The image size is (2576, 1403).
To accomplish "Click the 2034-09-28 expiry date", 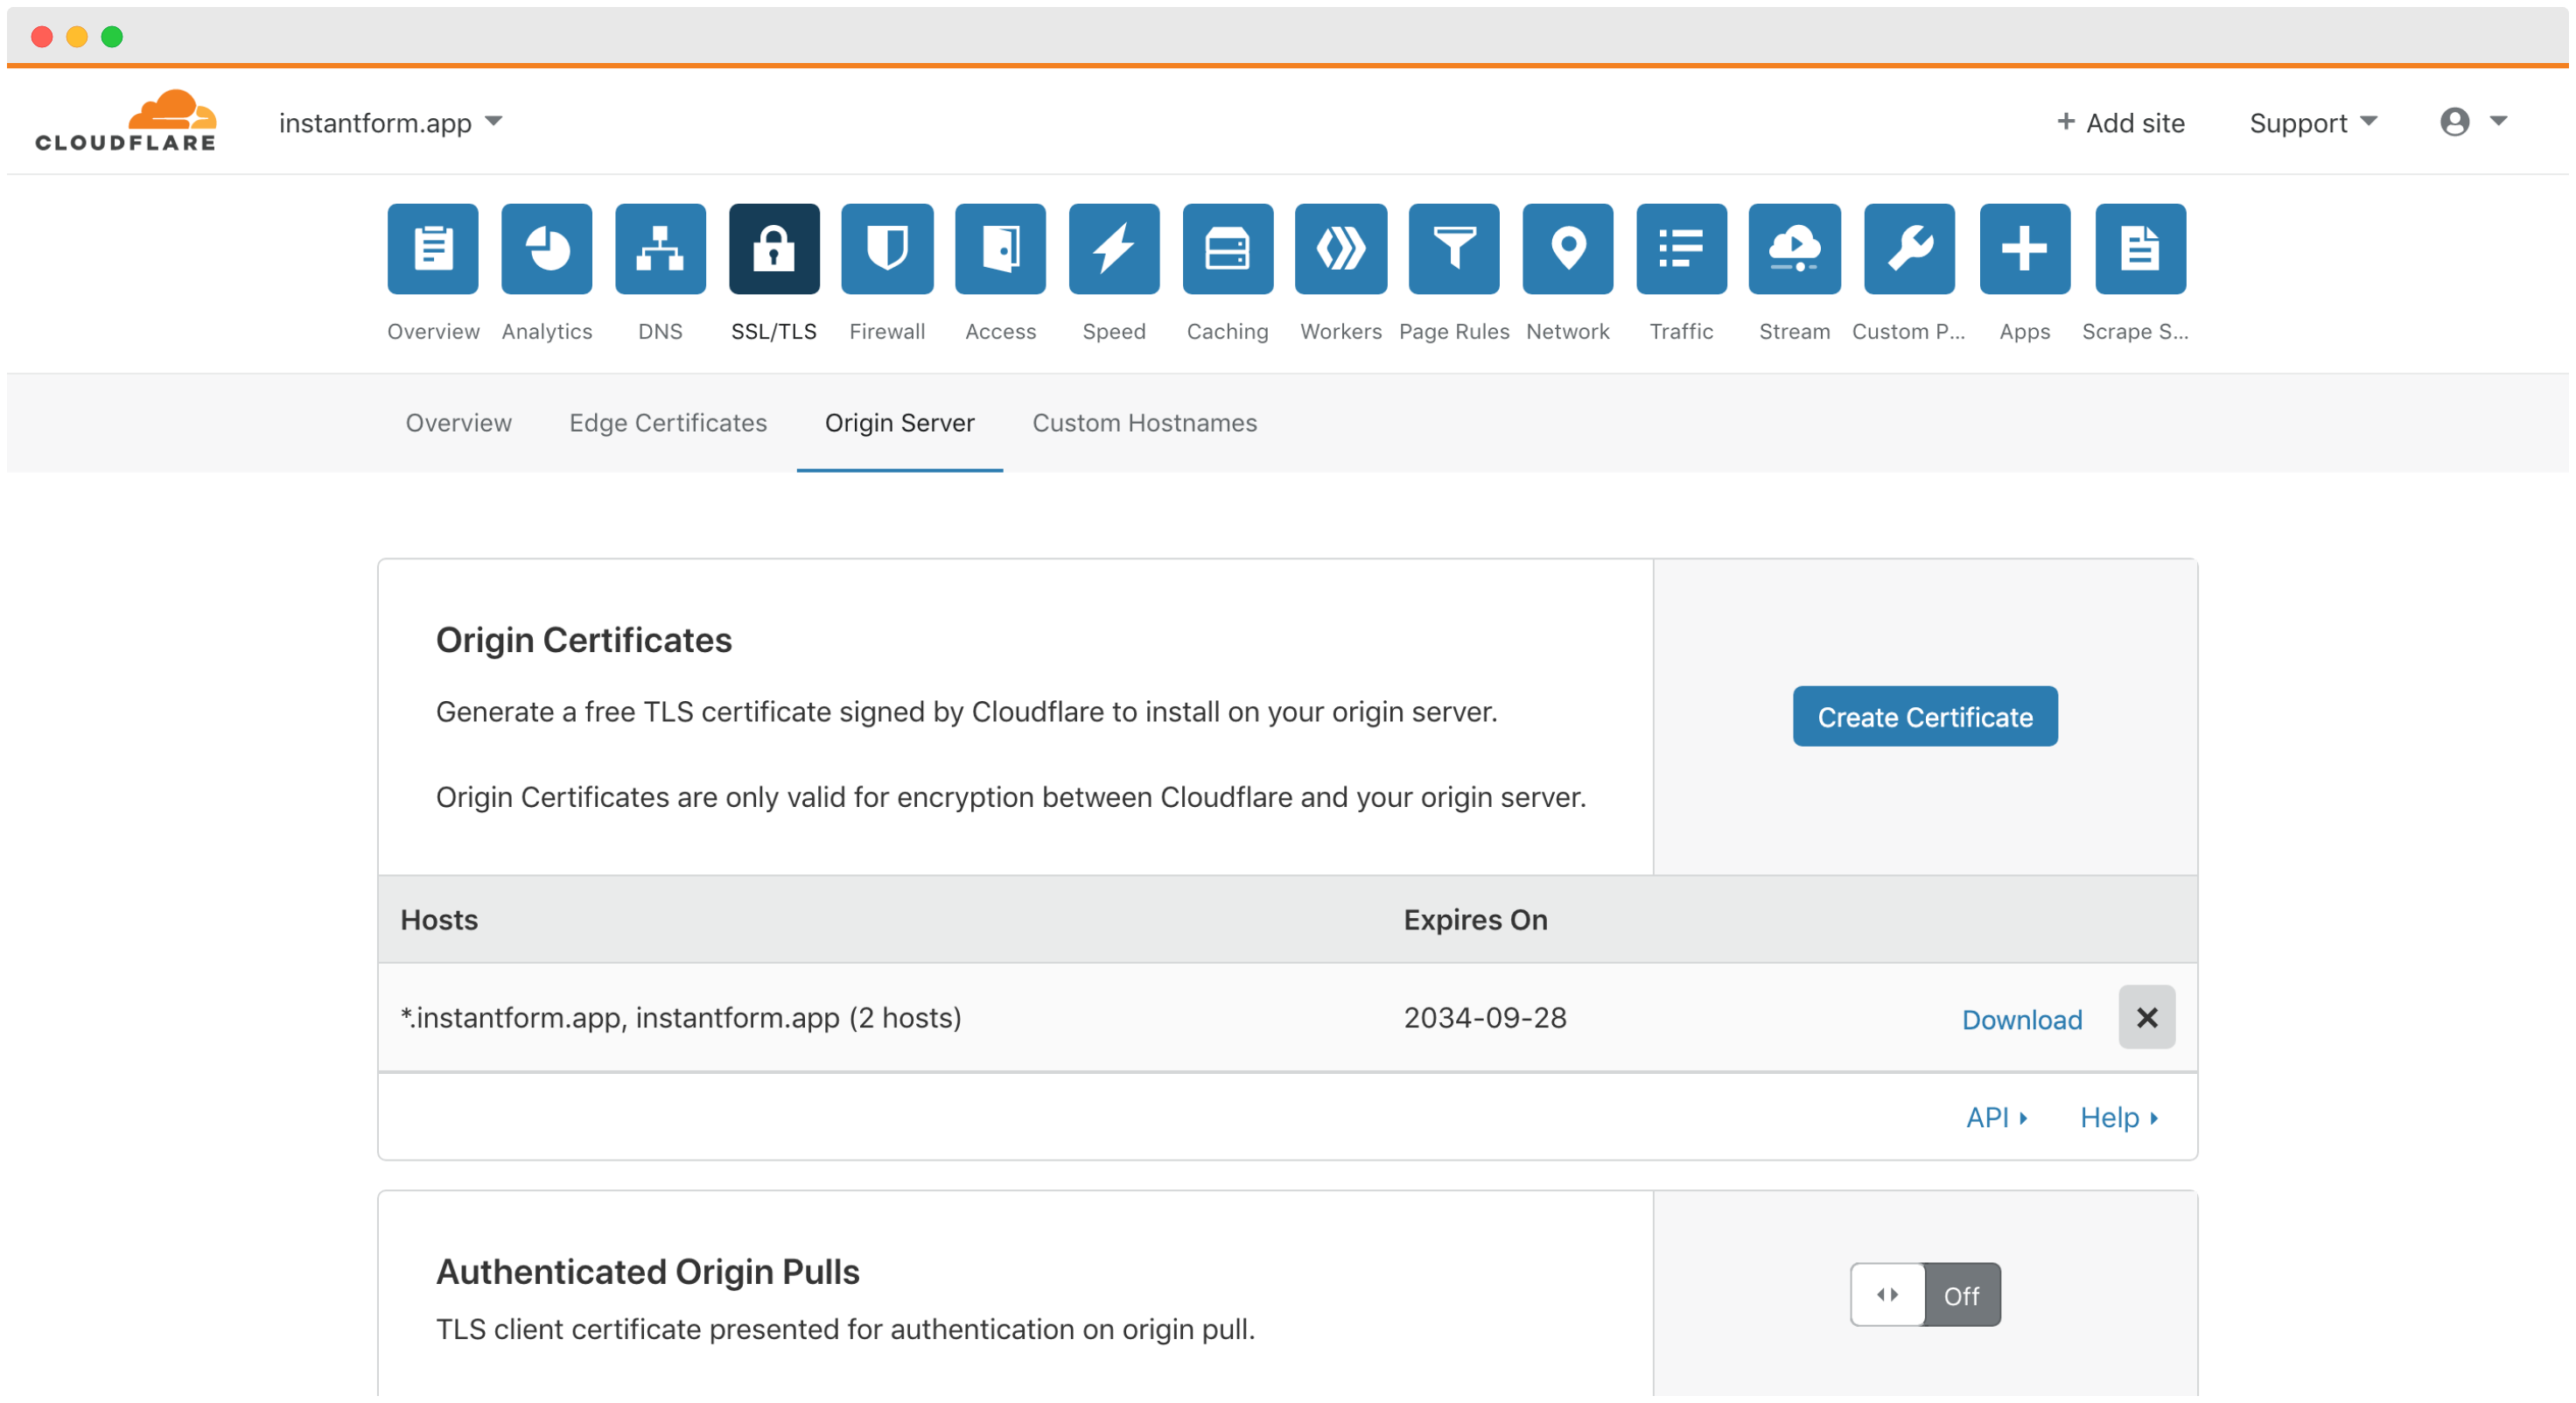I will (x=1486, y=1018).
